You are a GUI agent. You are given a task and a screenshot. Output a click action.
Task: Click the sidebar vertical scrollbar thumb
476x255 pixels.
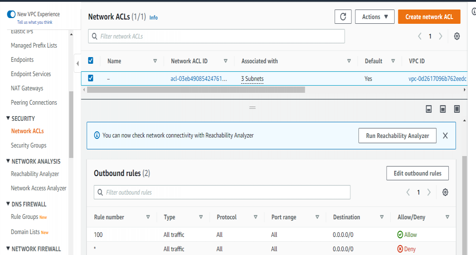point(71,125)
